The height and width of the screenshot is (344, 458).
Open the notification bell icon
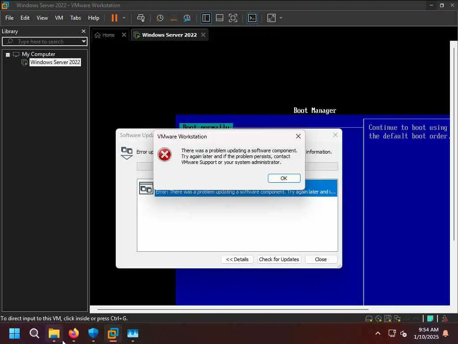pos(446,333)
